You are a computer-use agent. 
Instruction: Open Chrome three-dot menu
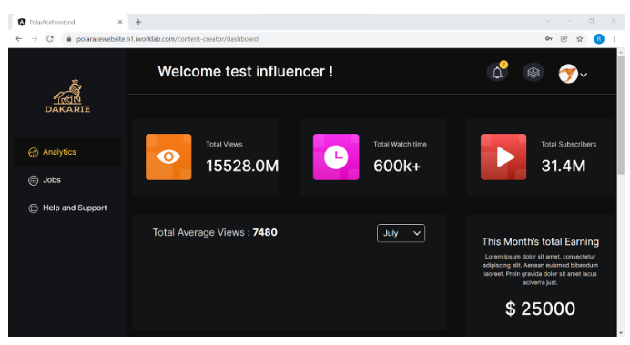(614, 39)
